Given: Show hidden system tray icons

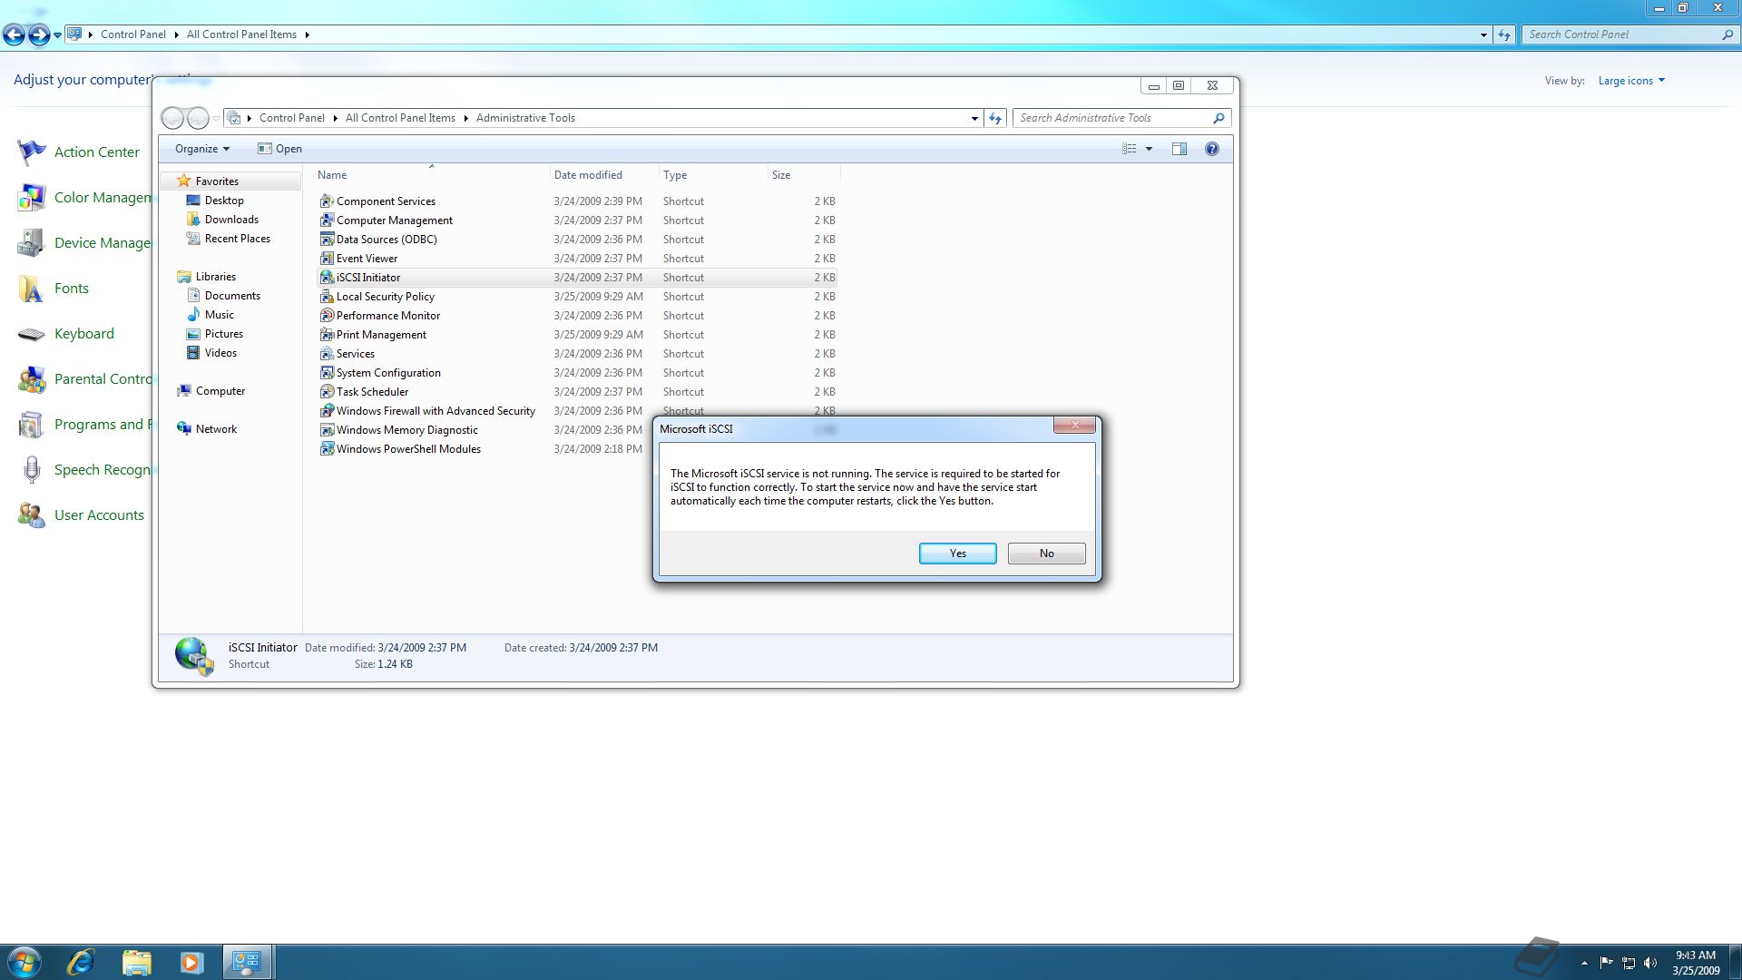Looking at the screenshot, I should click(x=1584, y=963).
